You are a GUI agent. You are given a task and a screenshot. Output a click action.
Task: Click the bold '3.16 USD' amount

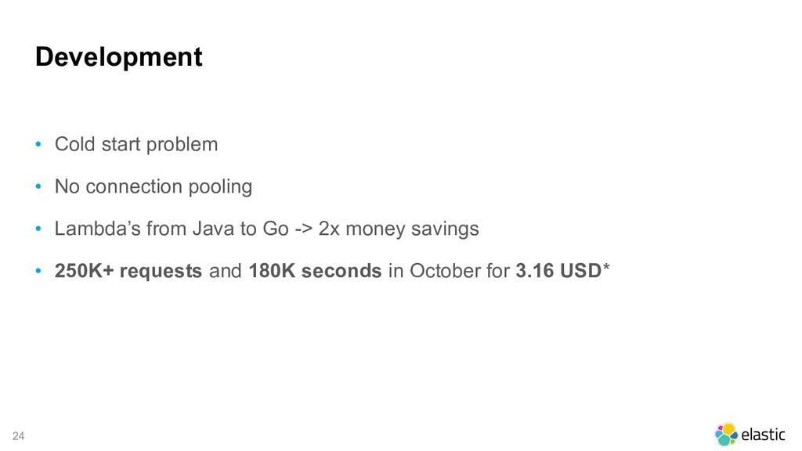pyautogui.click(x=558, y=271)
